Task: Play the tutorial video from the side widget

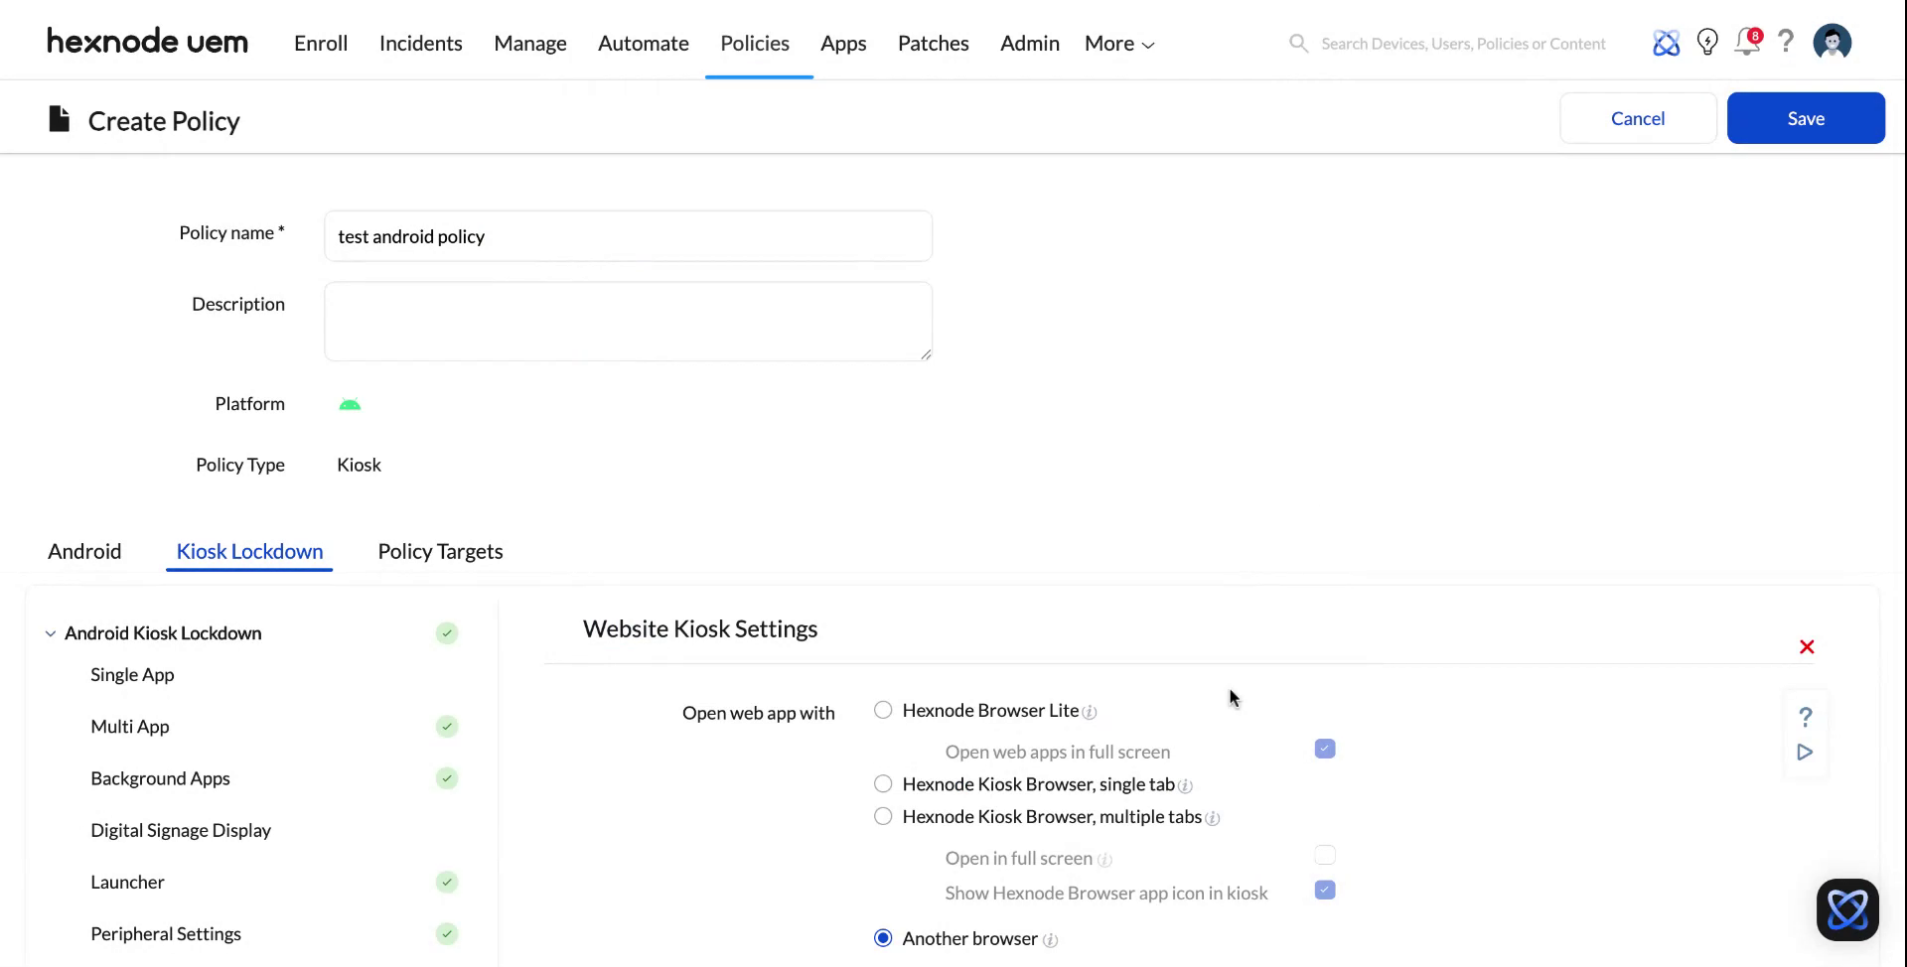Action: [x=1805, y=753]
